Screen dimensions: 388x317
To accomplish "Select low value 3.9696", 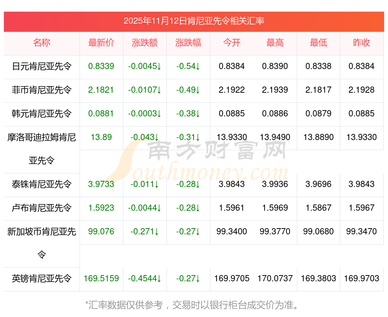I will pyautogui.click(x=319, y=184).
